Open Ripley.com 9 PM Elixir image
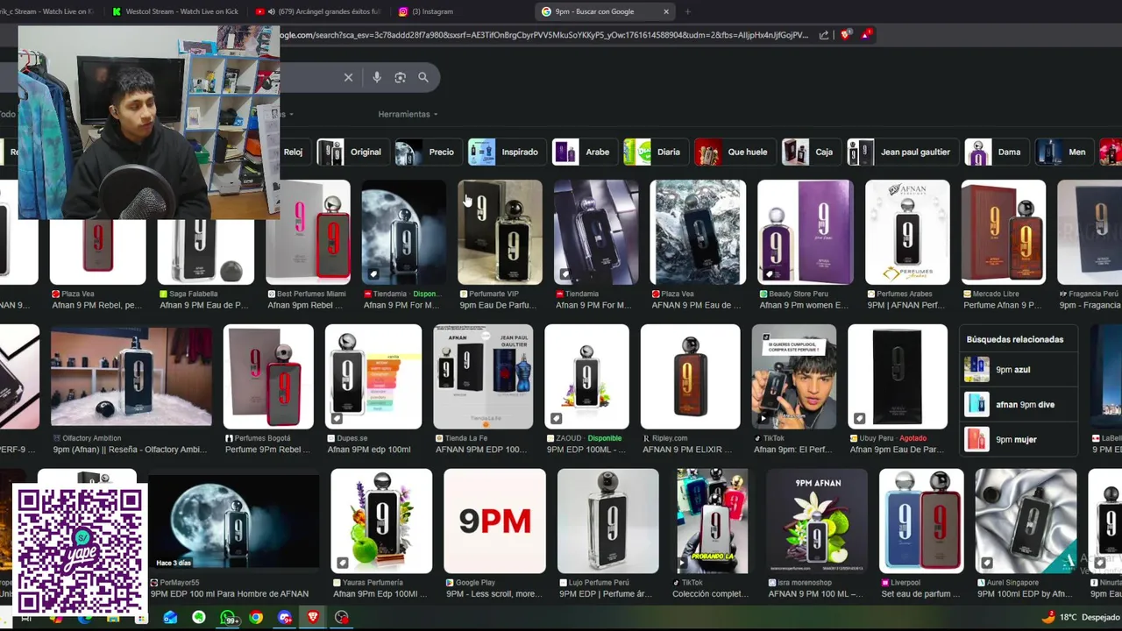Viewport: 1122px width, 631px height. click(690, 377)
